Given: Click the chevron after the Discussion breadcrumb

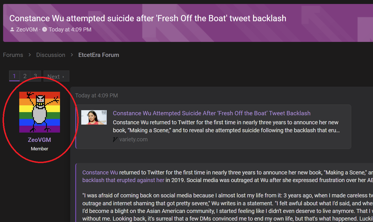Looking at the screenshot, I should [72, 55].
